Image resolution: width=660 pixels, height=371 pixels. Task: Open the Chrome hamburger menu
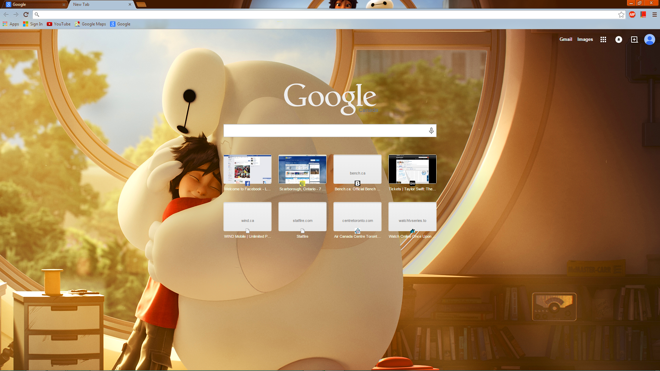coord(654,14)
